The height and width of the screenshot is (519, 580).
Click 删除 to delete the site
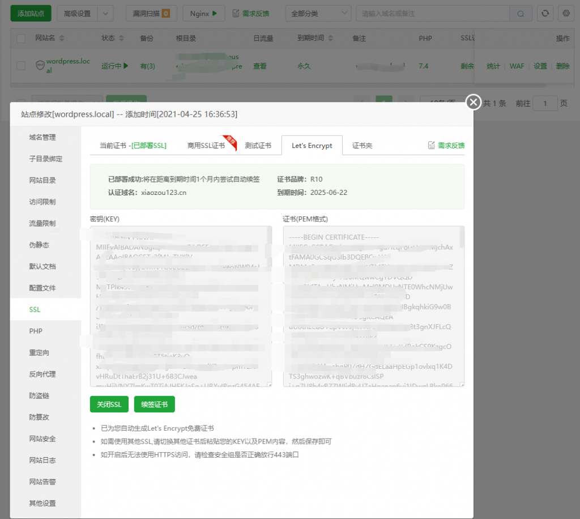[x=562, y=66]
